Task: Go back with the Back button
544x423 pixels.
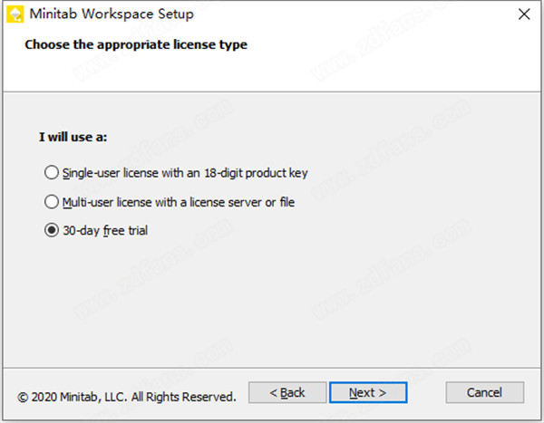Action: pyautogui.click(x=287, y=392)
